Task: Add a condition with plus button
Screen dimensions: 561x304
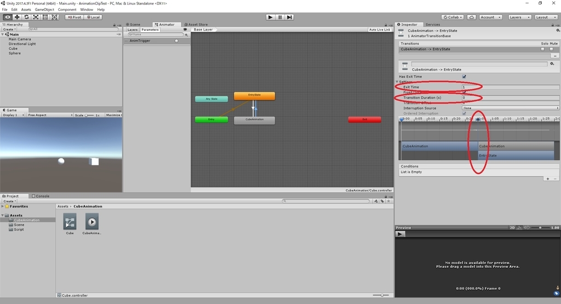Action: 548,179
